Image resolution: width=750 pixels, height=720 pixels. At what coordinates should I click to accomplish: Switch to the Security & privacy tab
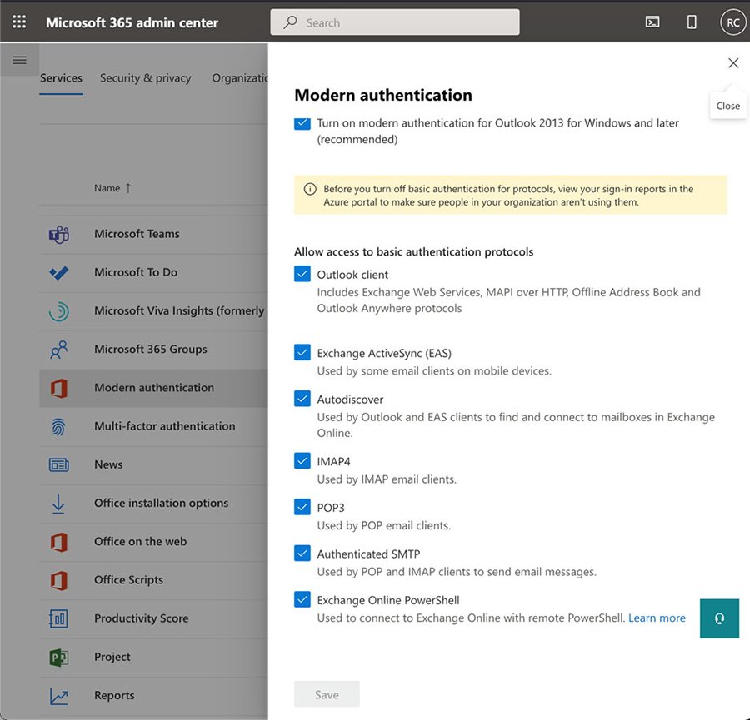coord(145,78)
